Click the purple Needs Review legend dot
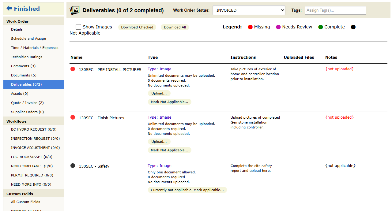392x211 pixels. coord(278,27)
